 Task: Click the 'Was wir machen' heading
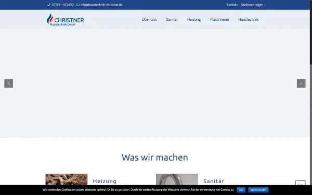(x=155, y=158)
